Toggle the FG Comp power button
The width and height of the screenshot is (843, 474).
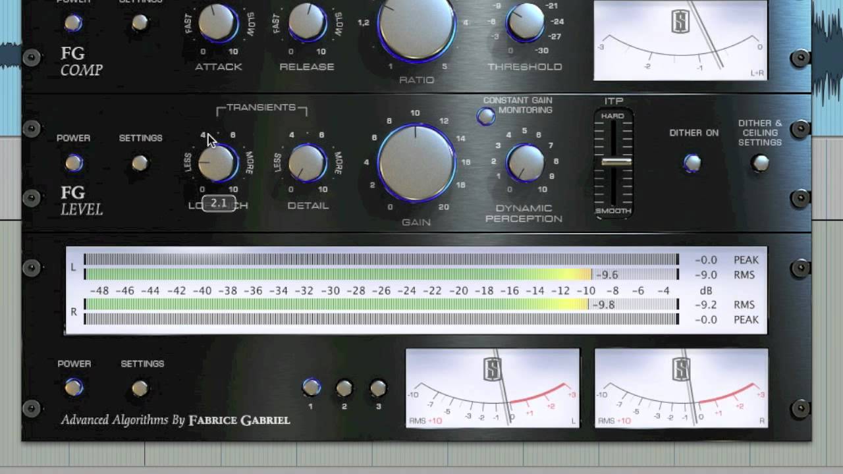click(x=73, y=23)
